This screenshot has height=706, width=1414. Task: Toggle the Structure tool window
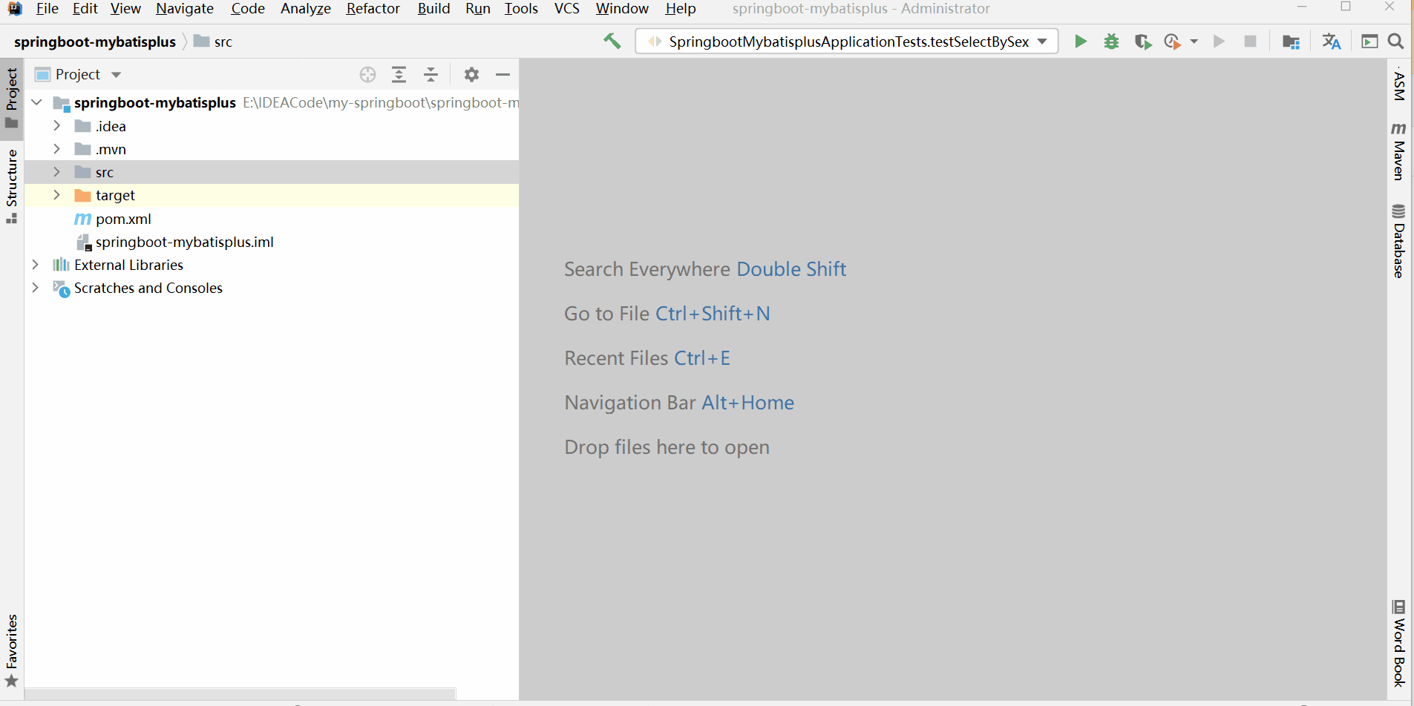12,180
